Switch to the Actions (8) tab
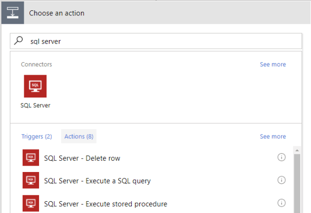This screenshot has width=311, height=213. point(78,136)
